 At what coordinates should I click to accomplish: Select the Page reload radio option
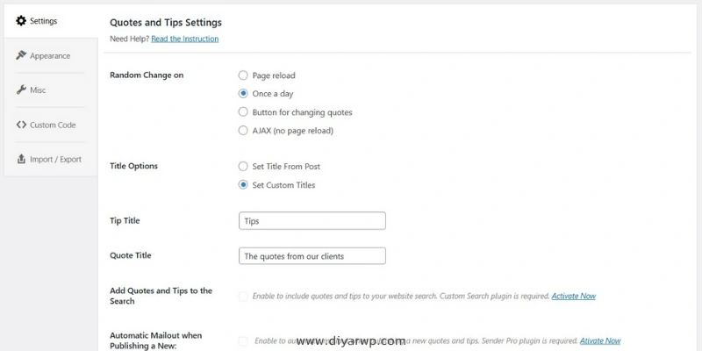point(243,75)
